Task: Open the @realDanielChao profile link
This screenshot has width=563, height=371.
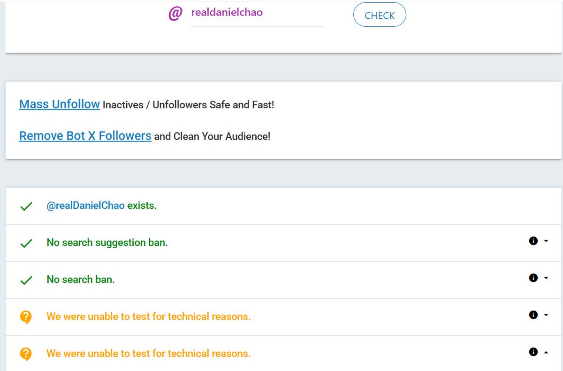Action: [x=86, y=206]
